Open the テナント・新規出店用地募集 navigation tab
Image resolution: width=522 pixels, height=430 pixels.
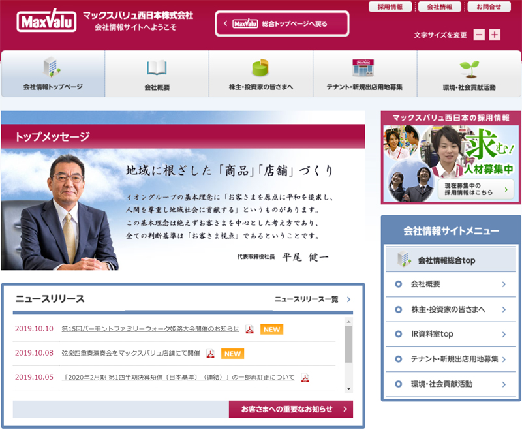[365, 74]
